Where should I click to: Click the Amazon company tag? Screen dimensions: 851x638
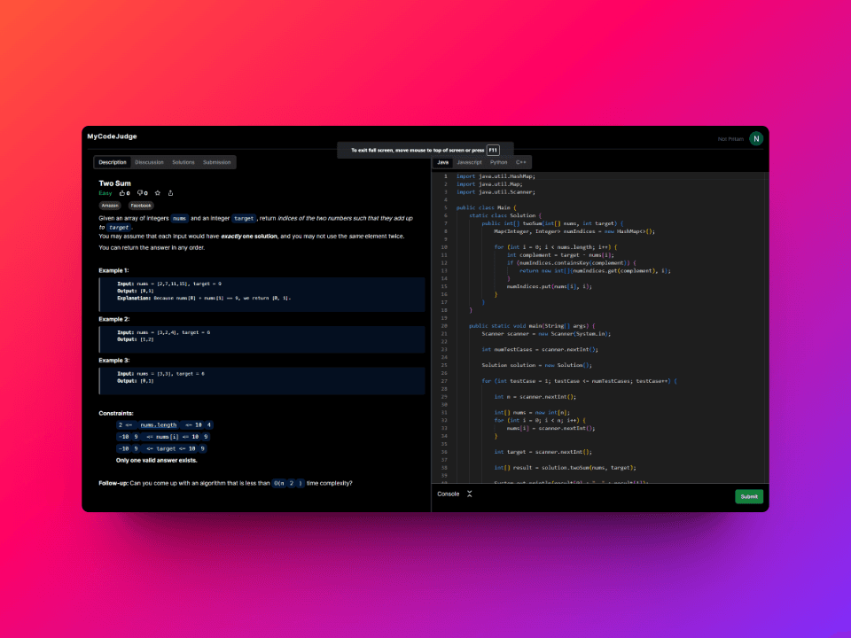[110, 206]
